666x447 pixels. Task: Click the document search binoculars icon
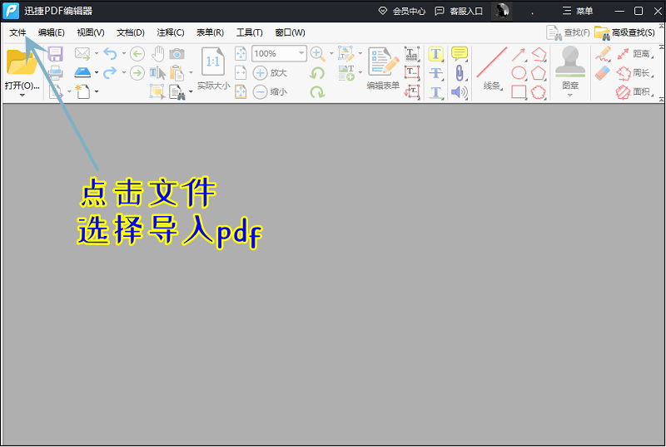pos(176,91)
